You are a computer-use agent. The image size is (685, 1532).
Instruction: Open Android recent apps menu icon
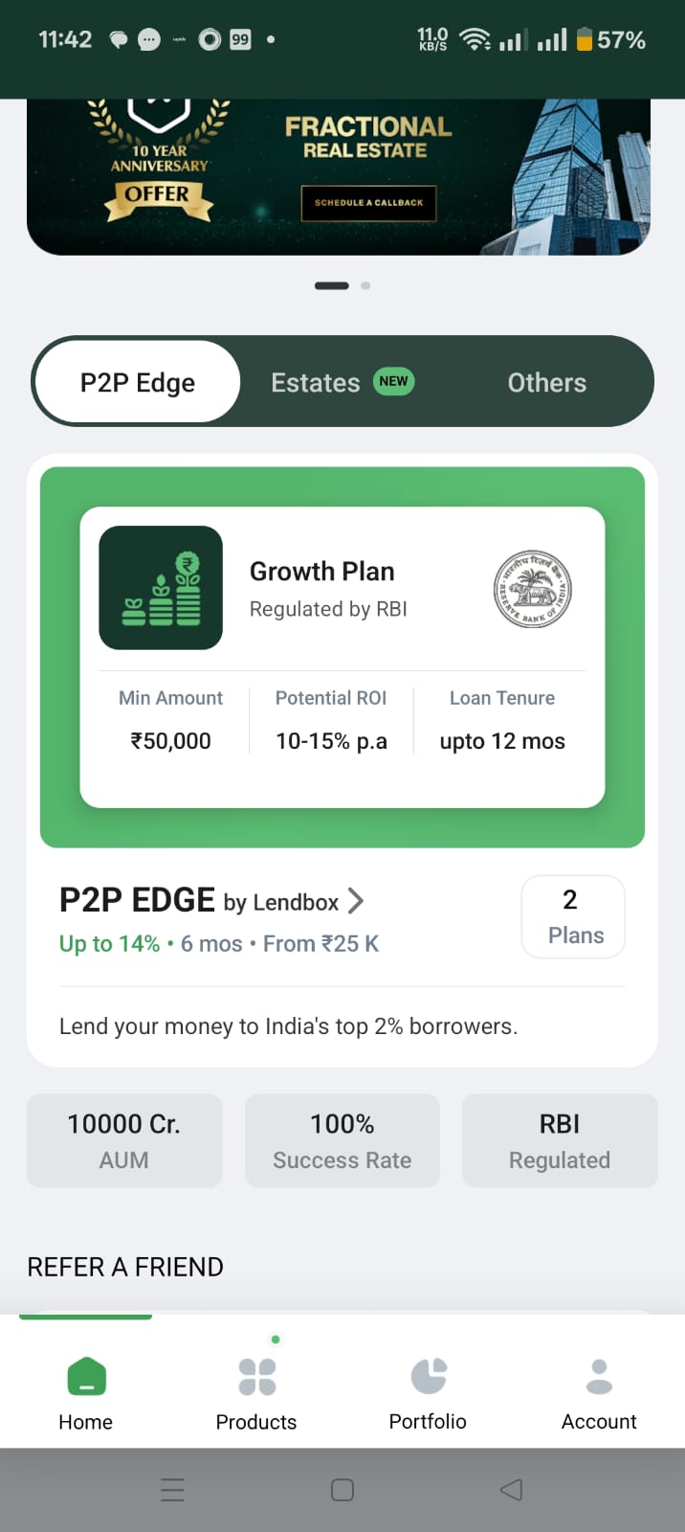172,1490
